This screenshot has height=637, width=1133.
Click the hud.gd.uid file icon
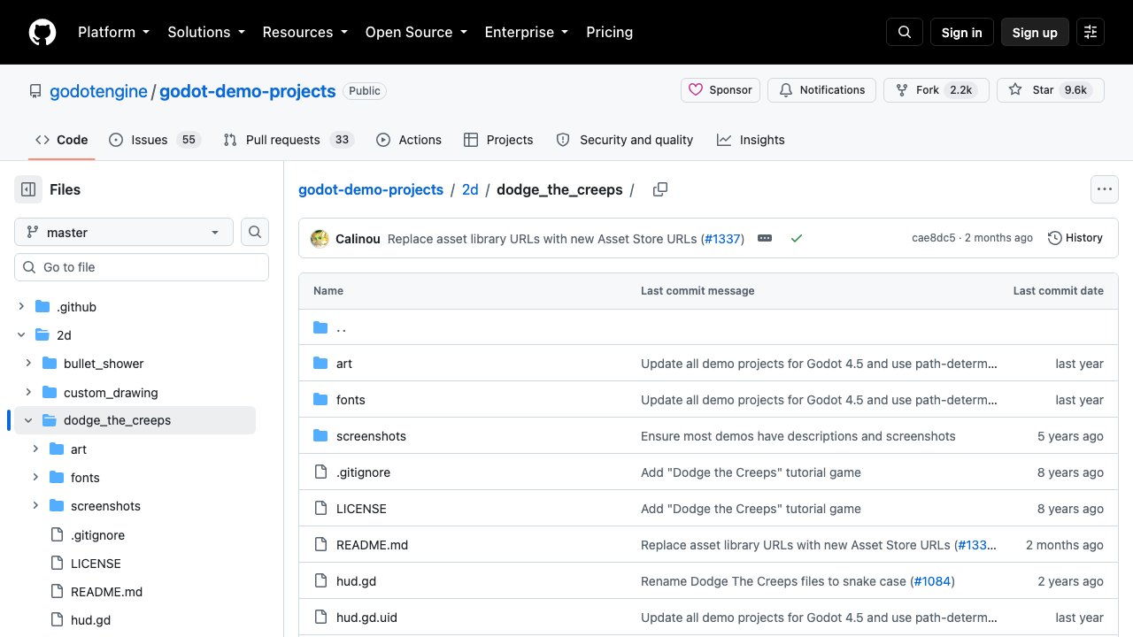click(x=320, y=618)
